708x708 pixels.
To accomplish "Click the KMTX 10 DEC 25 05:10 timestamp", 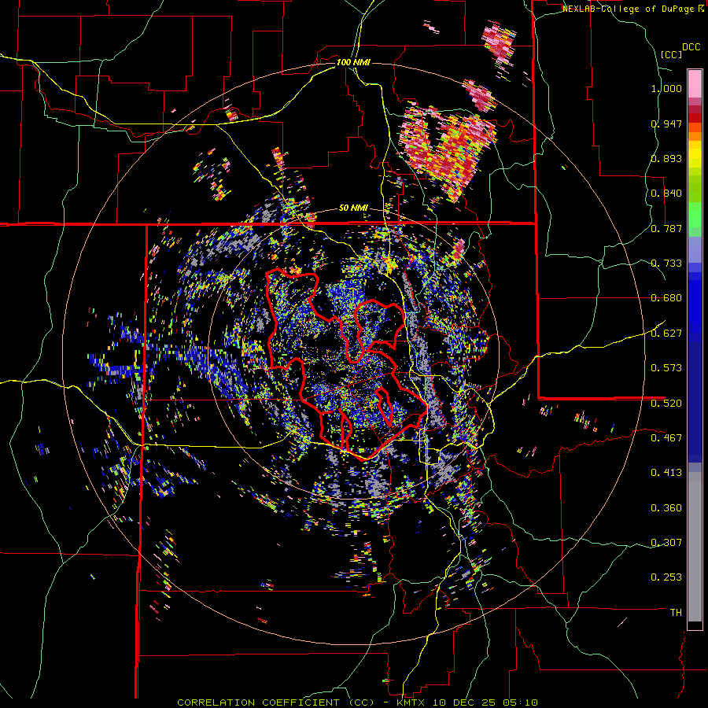I will (466, 702).
